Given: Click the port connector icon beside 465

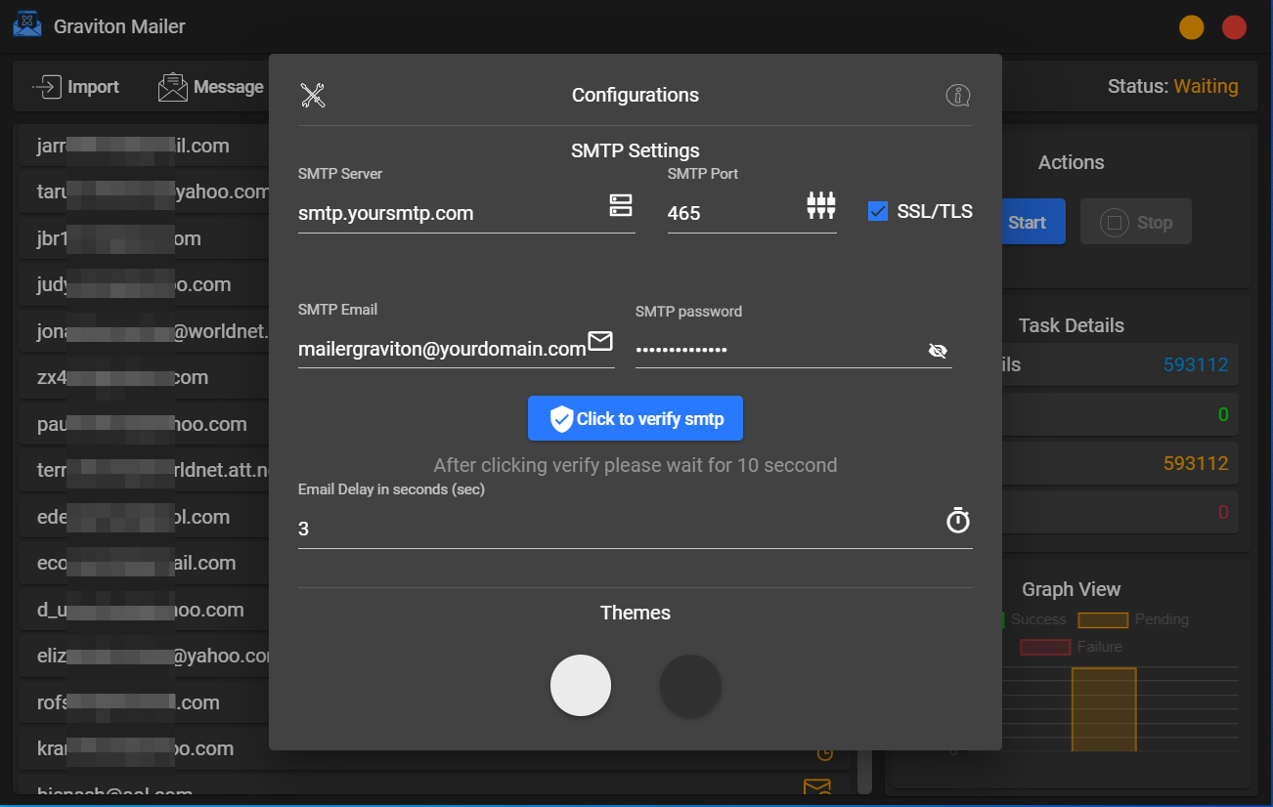Looking at the screenshot, I should point(821,205).
